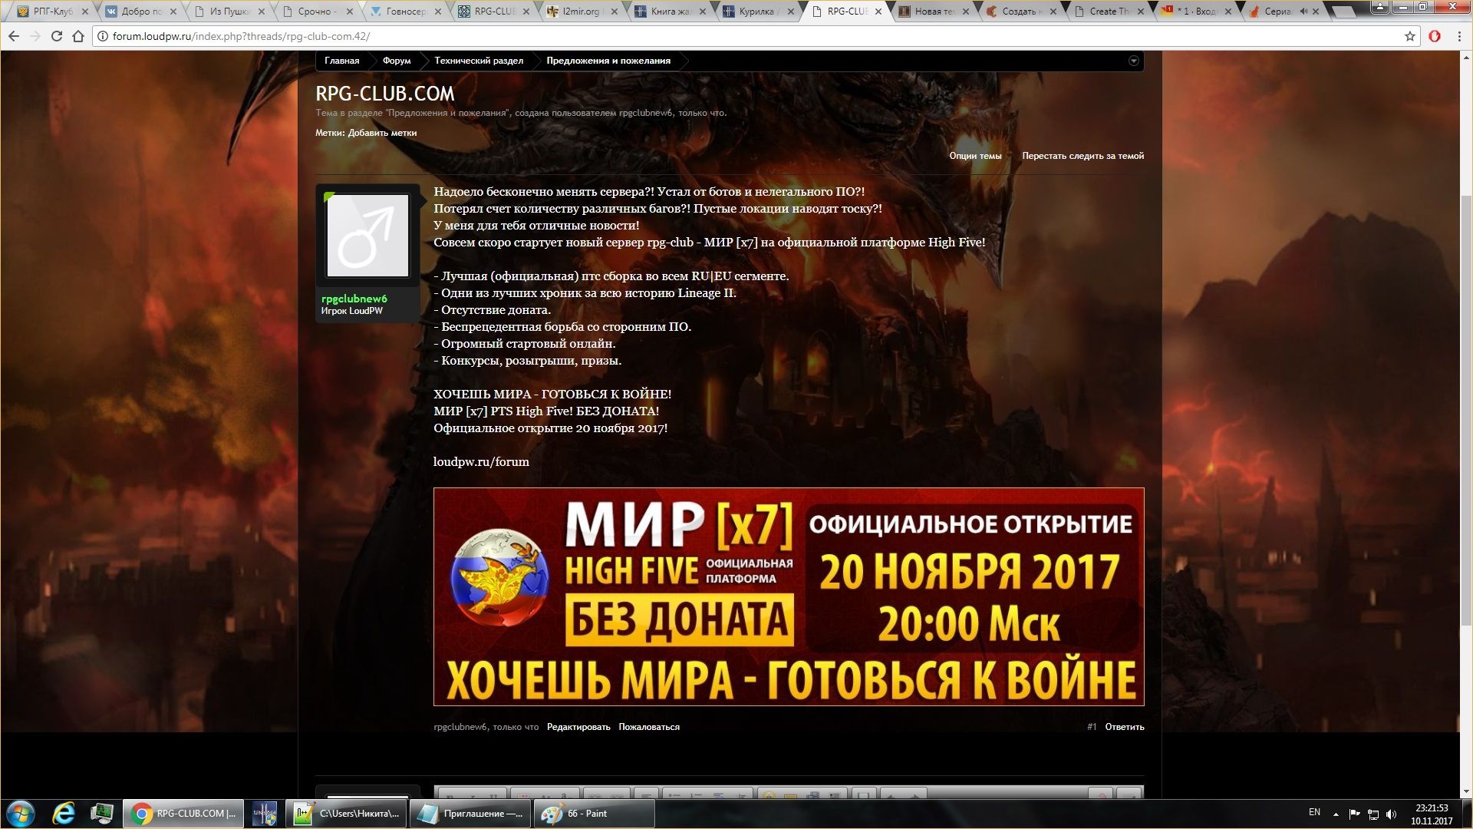
Task: Open the Windows Start menu
Action: click(x=21, y=814)
